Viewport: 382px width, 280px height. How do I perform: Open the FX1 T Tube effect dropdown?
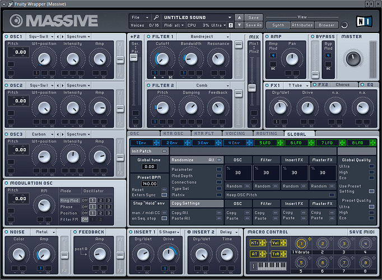[x=297, y=85]
